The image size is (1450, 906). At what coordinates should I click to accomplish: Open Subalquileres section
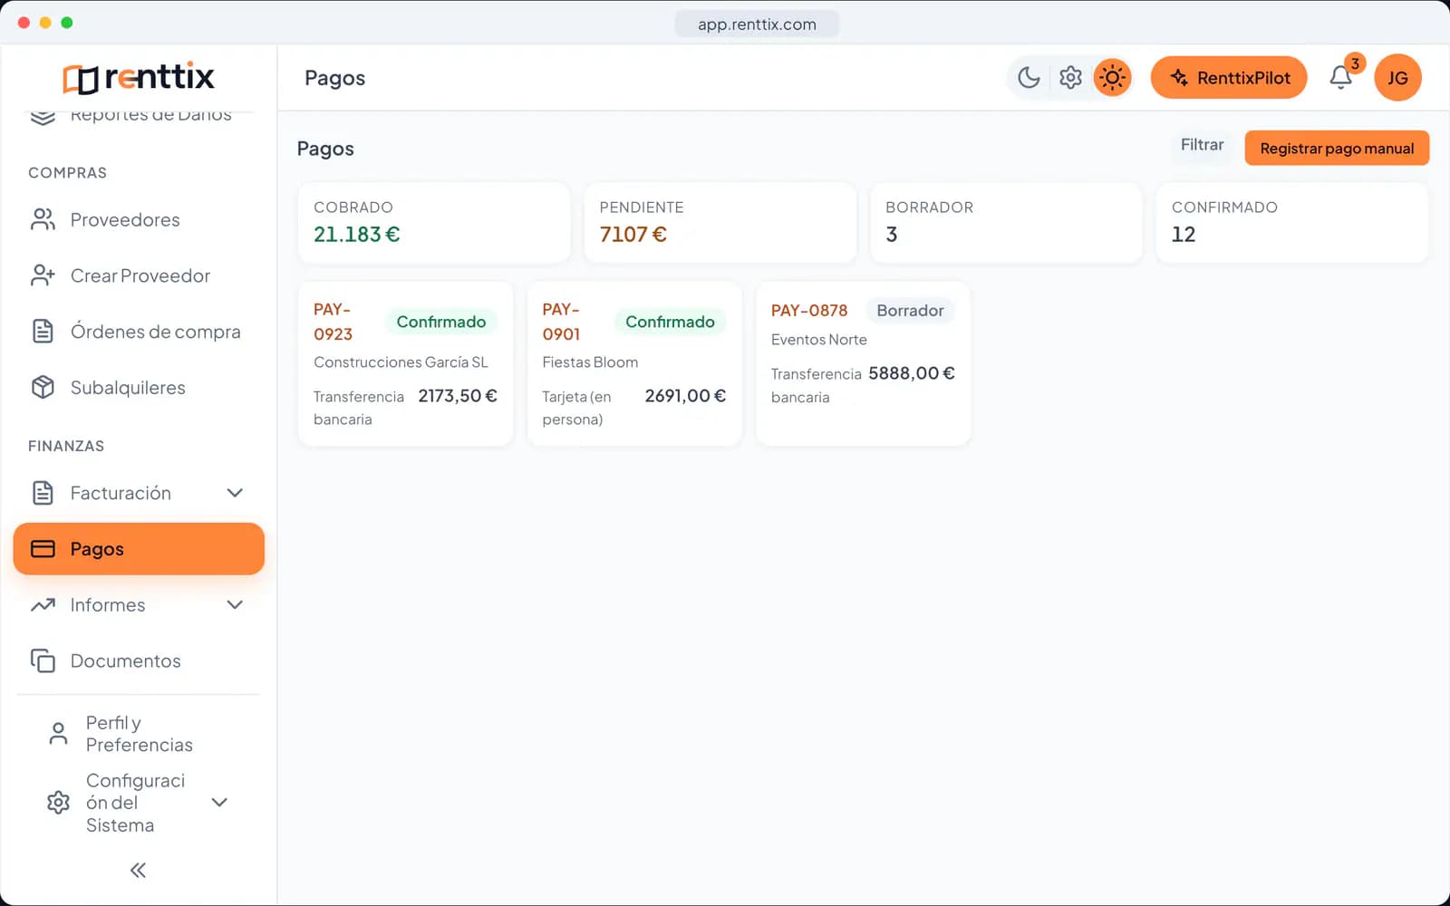tap(139, 388)
